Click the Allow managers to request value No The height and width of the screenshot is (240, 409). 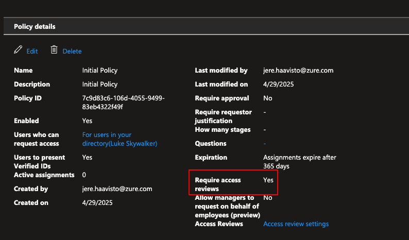268,197
